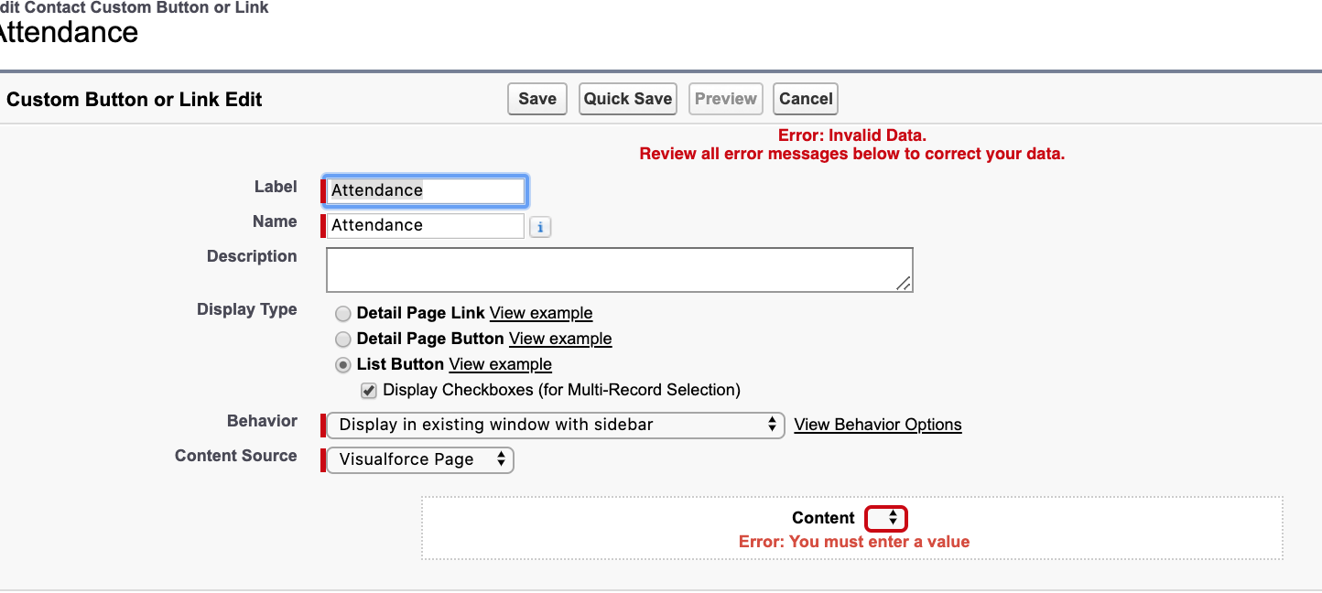Click the Name field info icon
Screen dimensions: 1322x593
pyautogui.click(x=540, y=227)
